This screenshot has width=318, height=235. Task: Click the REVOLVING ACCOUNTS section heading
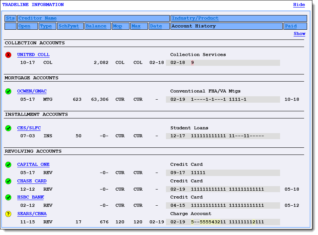tap(33, 151)
